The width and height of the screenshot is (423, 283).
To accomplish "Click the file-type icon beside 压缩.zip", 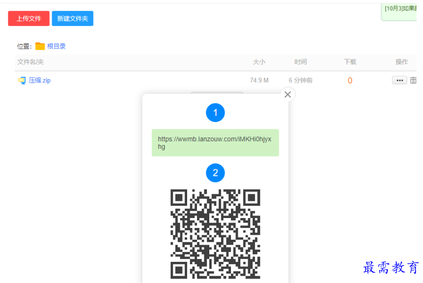I will (x=22, y=80).
